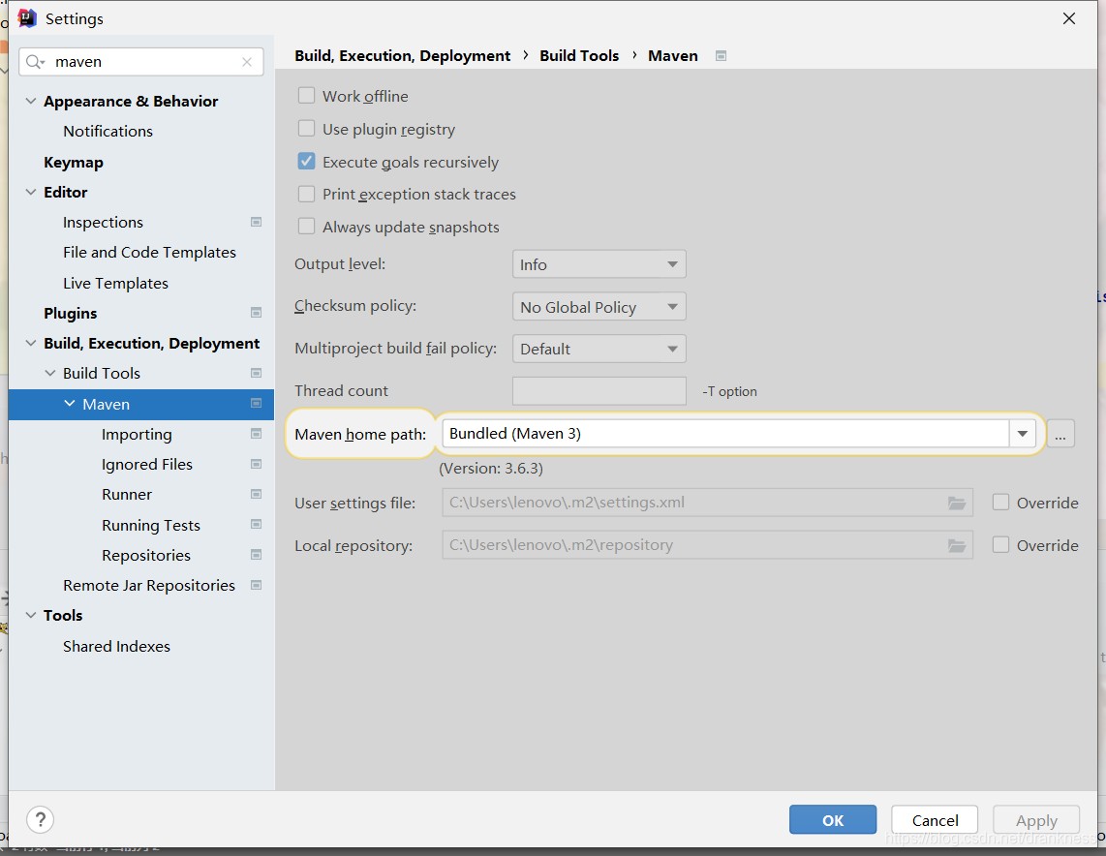Click the project settings icon beside Inspections
Viewport: 1106px width, 856px height.
click(256, 222)
